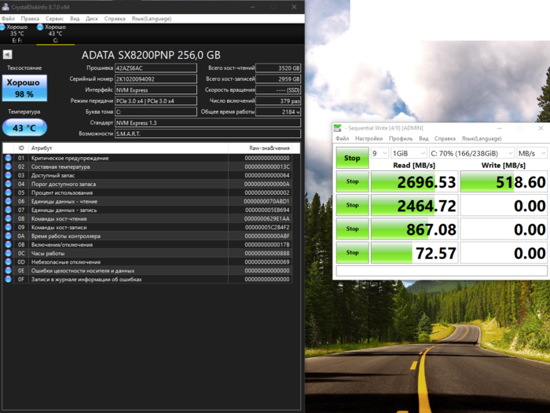The image size is (550, 413).
Task: Click status dot for attribute 03 row
Action: [x=8, y=175]
